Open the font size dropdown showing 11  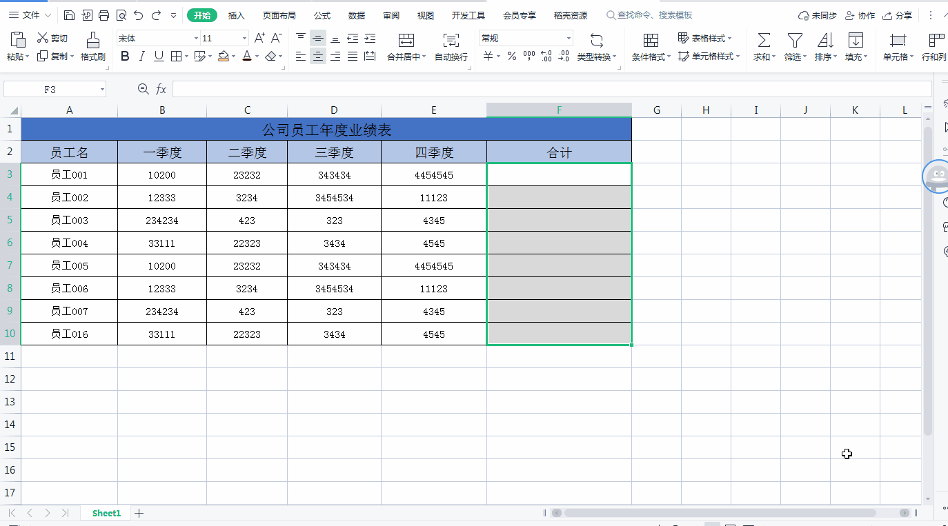pos(244,39)
